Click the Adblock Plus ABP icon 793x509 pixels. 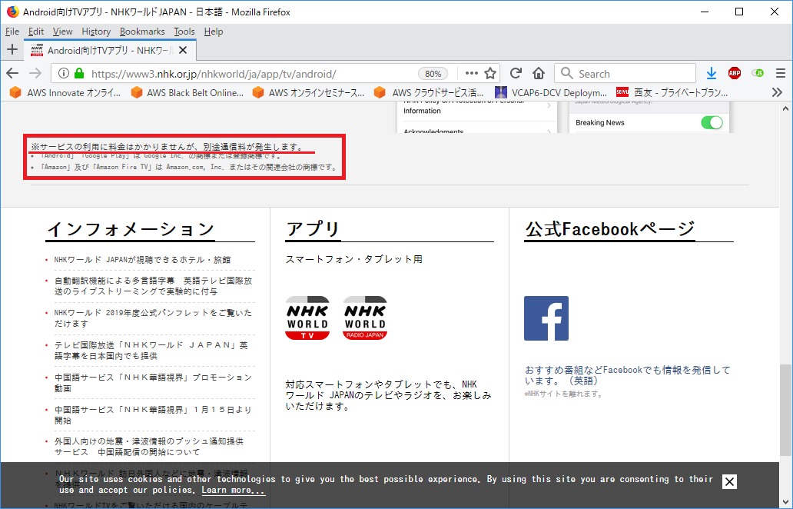click(x=735, y=74)
